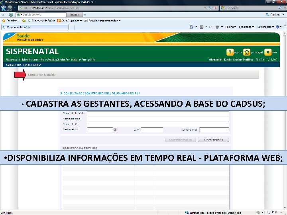Close the search toolbar with the x

coord(3,15)
